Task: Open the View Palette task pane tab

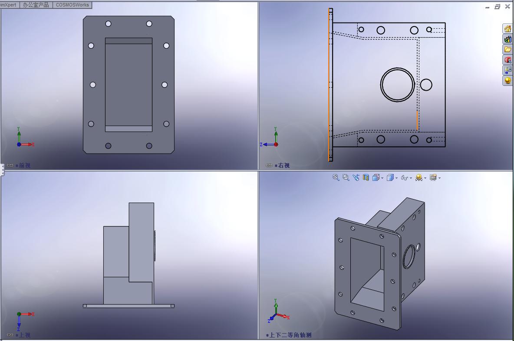Action: (507, 70)
